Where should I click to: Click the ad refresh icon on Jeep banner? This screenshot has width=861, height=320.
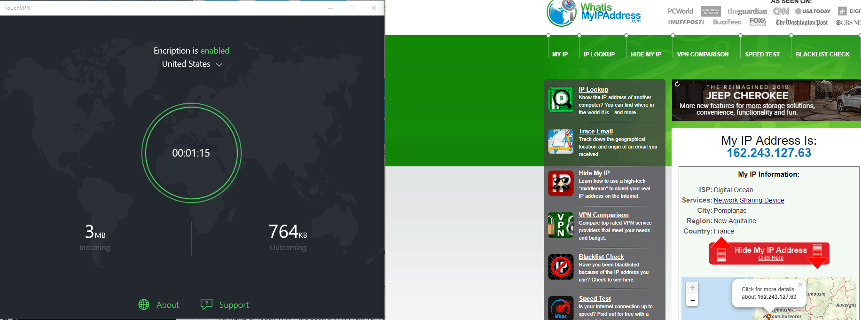pos(677,84)
